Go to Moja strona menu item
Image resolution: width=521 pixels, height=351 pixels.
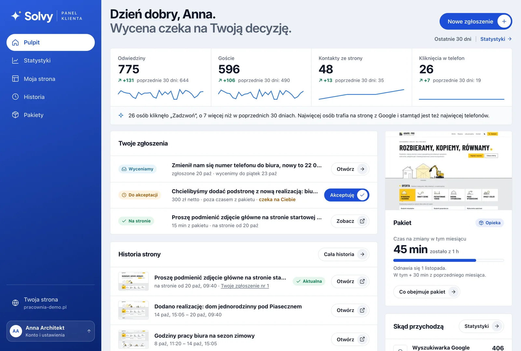click(50, 79)
